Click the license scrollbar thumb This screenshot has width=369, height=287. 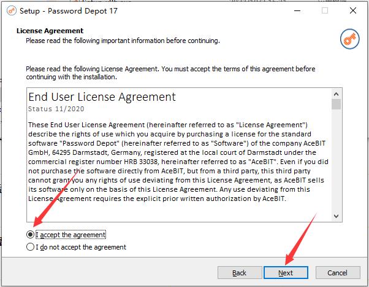click(336, 104)
